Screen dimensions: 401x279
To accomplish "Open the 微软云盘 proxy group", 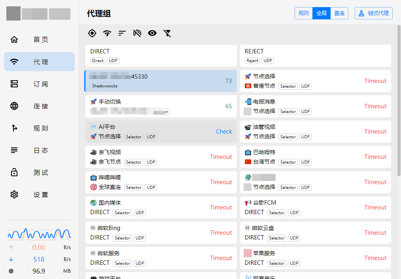I will pyautogui.click(x=316, y=233).
